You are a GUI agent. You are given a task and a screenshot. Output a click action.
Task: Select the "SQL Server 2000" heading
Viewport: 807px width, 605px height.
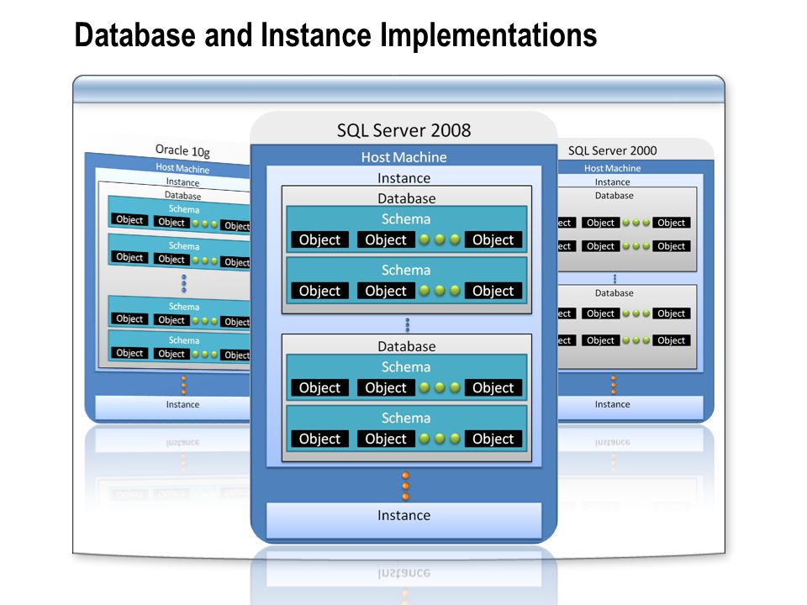click(x=613, y=150)
